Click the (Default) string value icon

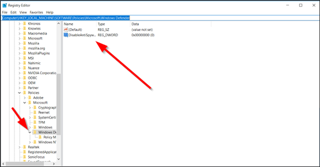point(66,29)
